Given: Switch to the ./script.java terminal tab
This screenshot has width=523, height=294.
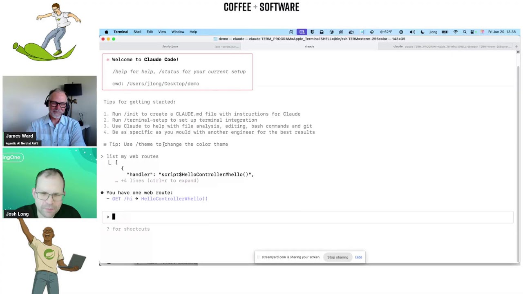Looking at the screenshot, I should pos(170,47).
